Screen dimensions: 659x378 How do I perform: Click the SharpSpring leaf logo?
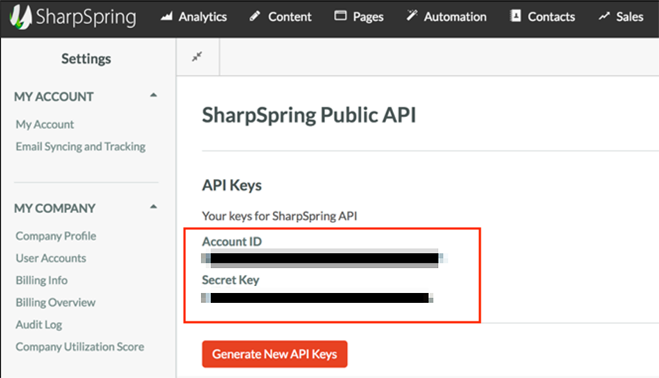click(19, 17)
